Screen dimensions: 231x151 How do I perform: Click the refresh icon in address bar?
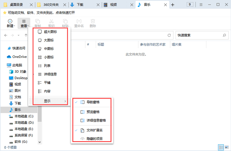click(169, 35)
